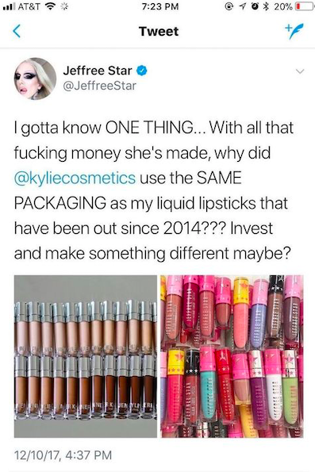Open the @JeffreeStar handle

pos(99,86)
